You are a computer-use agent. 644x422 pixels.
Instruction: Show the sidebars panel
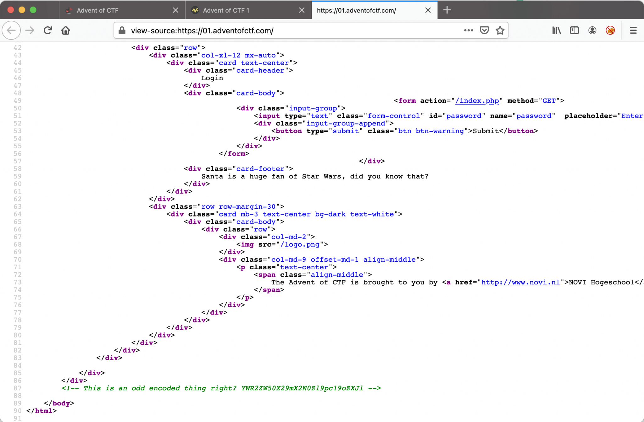coord(575,30)
